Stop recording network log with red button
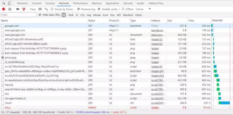Screen dimensions: 233x115 [4, 9]
